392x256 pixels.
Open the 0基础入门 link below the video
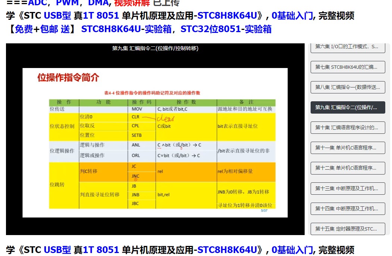click(292, 250)
